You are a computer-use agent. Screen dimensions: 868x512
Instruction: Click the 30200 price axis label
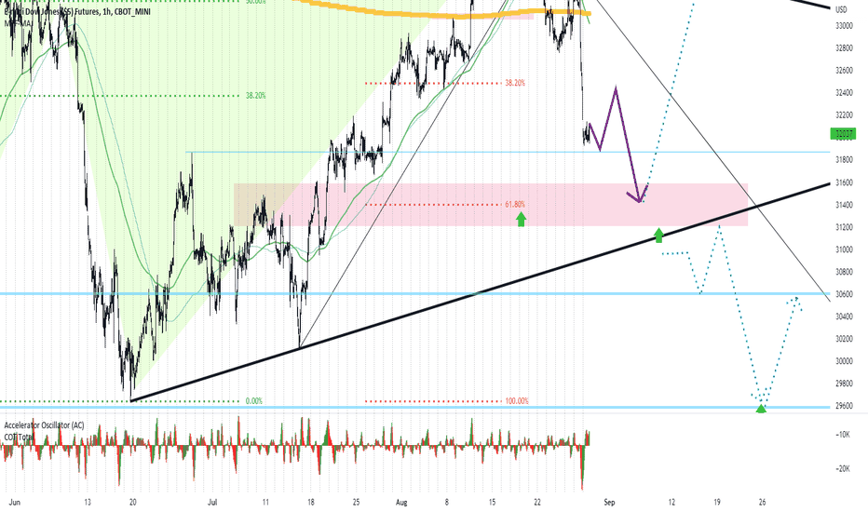[x=844, y=339]
